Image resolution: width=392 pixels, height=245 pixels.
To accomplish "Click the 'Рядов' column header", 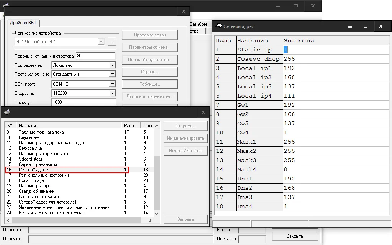I will click(x=131, y=126).
